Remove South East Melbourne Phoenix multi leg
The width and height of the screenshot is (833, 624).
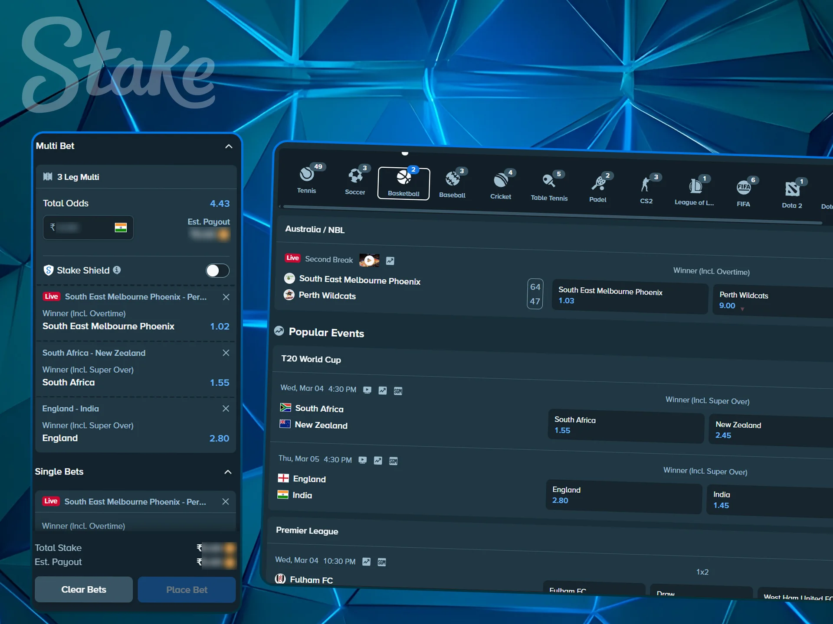tap(226, 297)
